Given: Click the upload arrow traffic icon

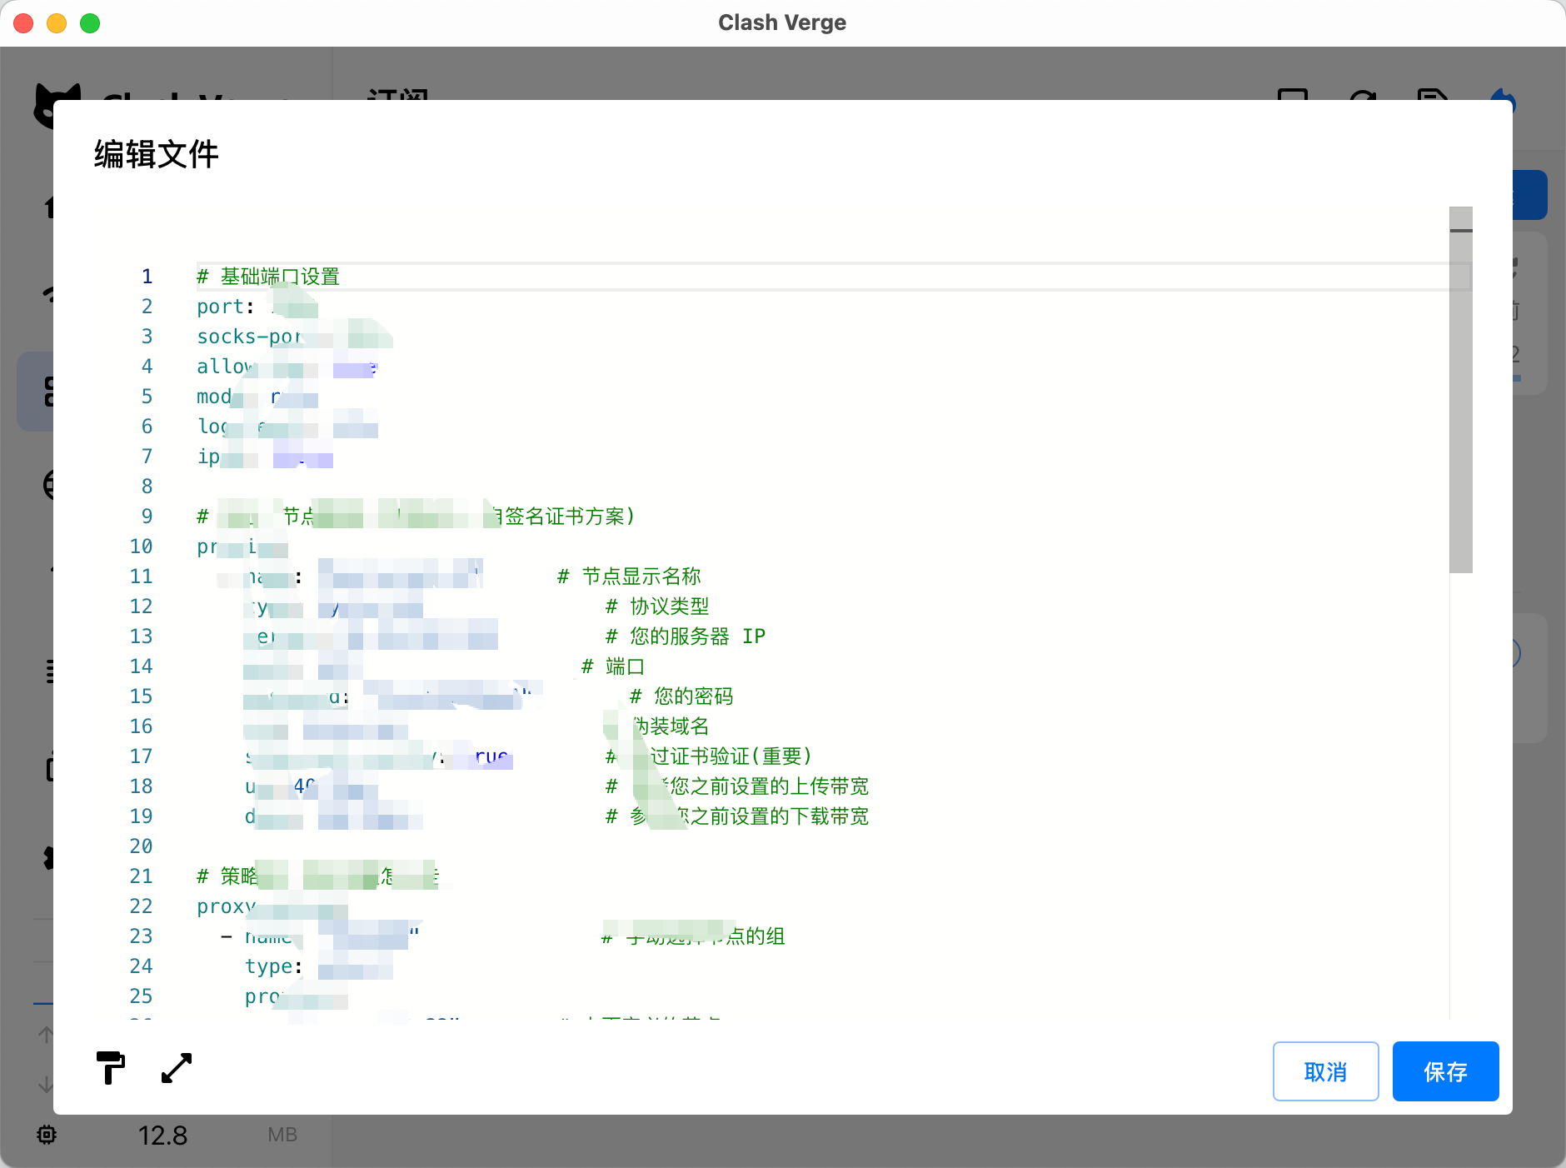Looking at the screenshot, I should (x=46, y=1035).
